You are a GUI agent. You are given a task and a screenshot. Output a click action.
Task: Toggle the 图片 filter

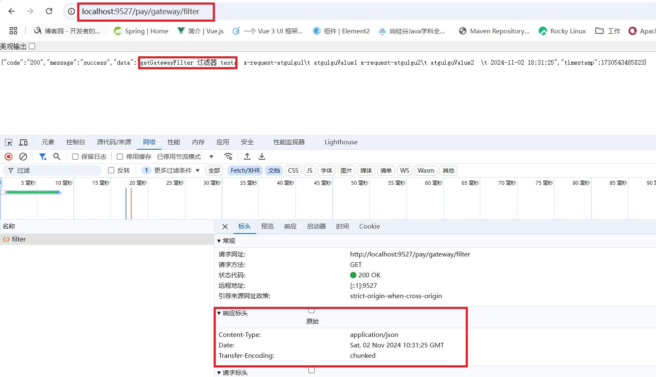(346, 171)
